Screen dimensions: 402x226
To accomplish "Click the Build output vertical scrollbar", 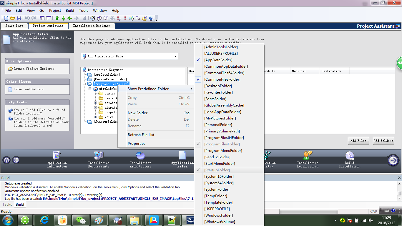I will point(399,191).
